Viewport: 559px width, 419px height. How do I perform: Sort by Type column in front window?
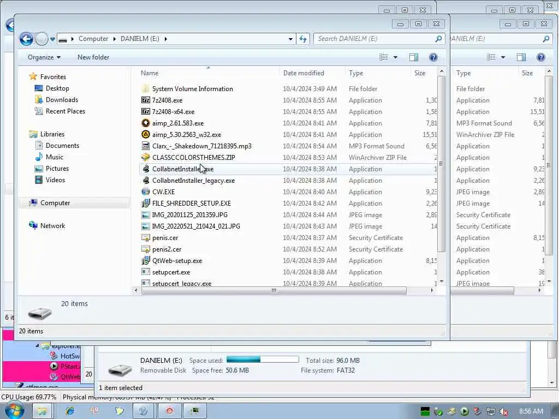(x=378, y=73)
